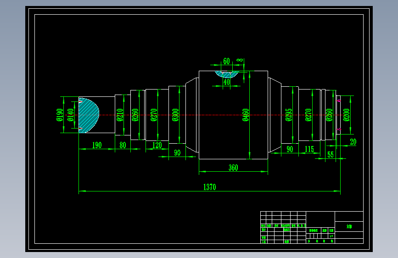Select the 190 length dimension text
This screenshot has height=258, width=398.
pos(97,145)
